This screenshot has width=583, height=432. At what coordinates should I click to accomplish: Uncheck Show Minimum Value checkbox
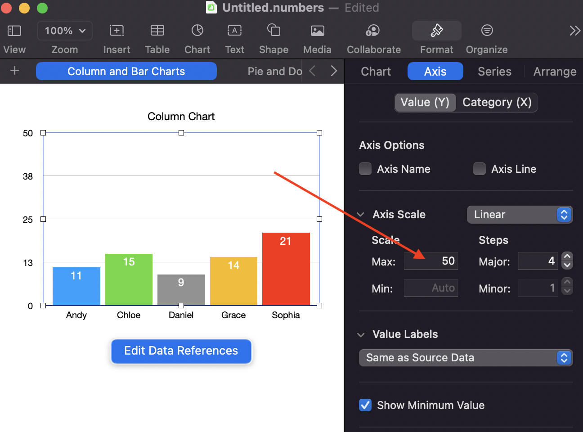click(x=365, y=405)
